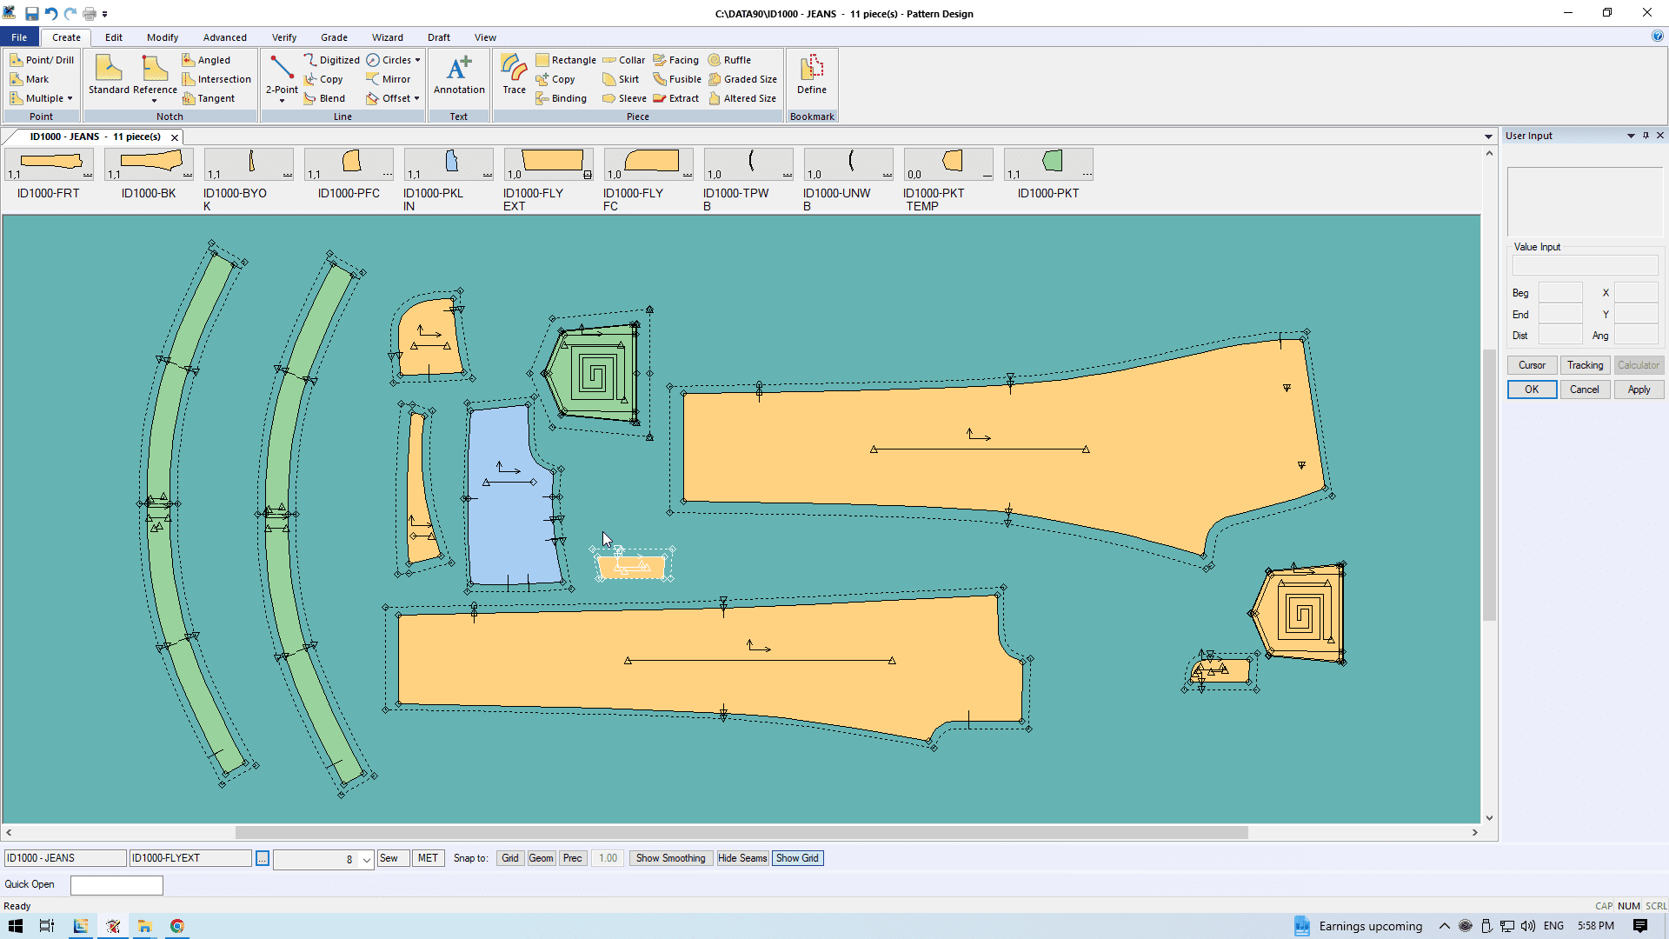Open the size combo box showing 8
Image resolution: width=1669 pixels, height=939 pixels.
click(x=367, y=859)
